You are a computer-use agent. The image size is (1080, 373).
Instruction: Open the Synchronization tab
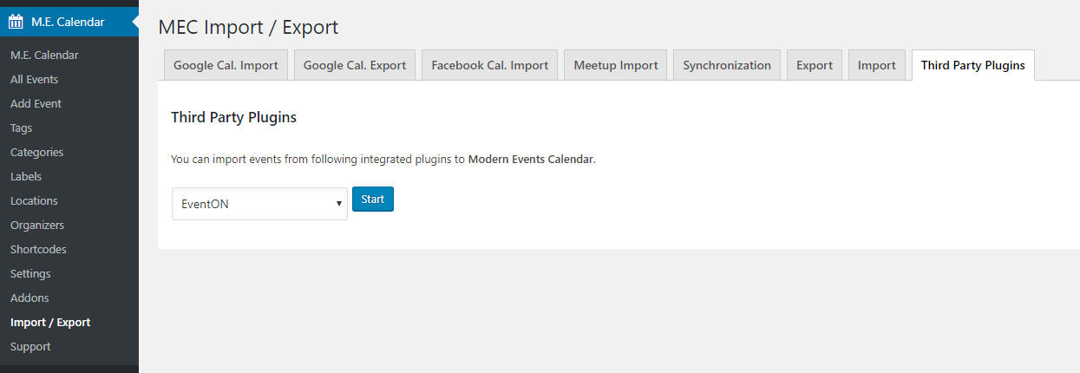coord(726,65)
